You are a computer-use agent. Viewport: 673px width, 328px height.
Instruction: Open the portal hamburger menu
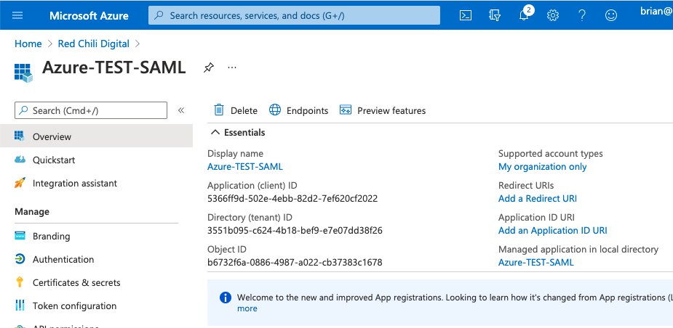coord(17,15)
